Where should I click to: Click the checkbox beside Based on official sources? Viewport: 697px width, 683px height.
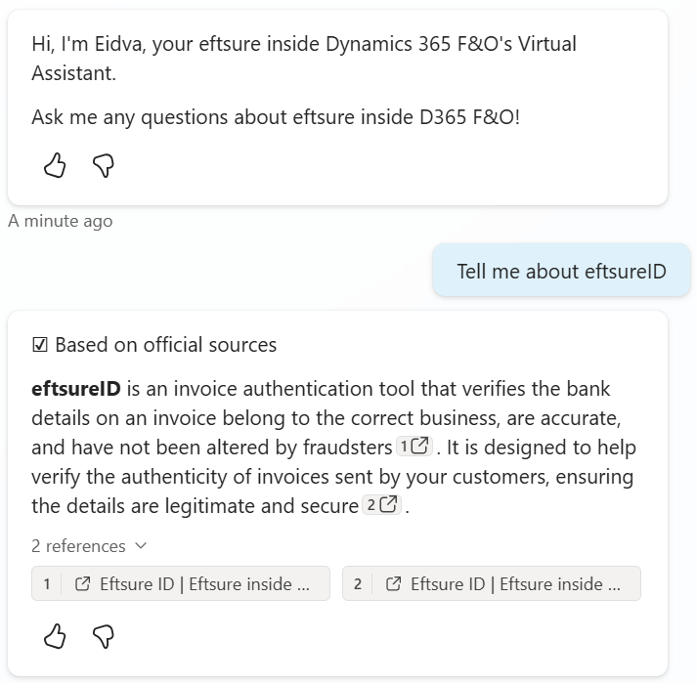(40, 345)
